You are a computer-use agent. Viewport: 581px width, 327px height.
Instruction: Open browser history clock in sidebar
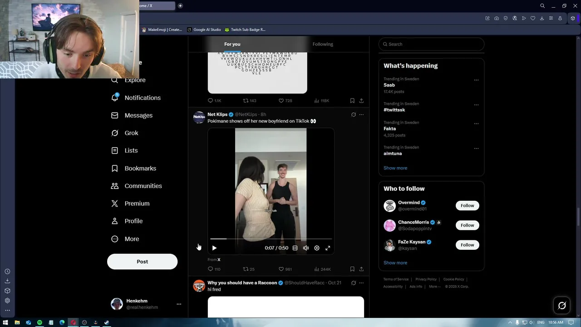click(7, 272)
